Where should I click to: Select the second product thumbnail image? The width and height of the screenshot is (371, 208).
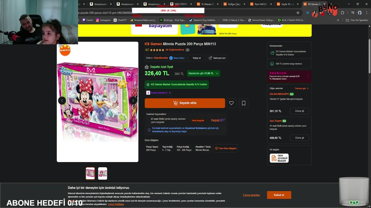(103, 173)
